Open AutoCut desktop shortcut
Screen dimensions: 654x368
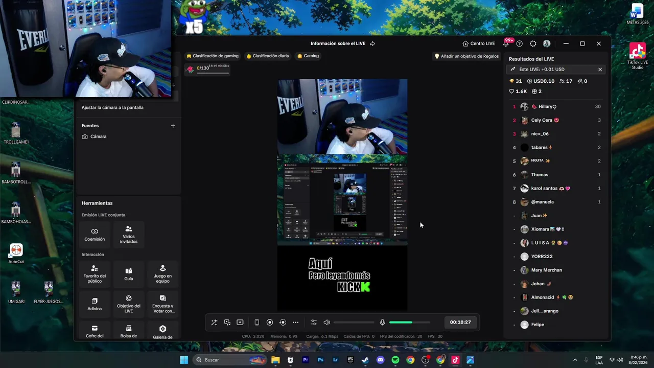click(x=16, y=254)
